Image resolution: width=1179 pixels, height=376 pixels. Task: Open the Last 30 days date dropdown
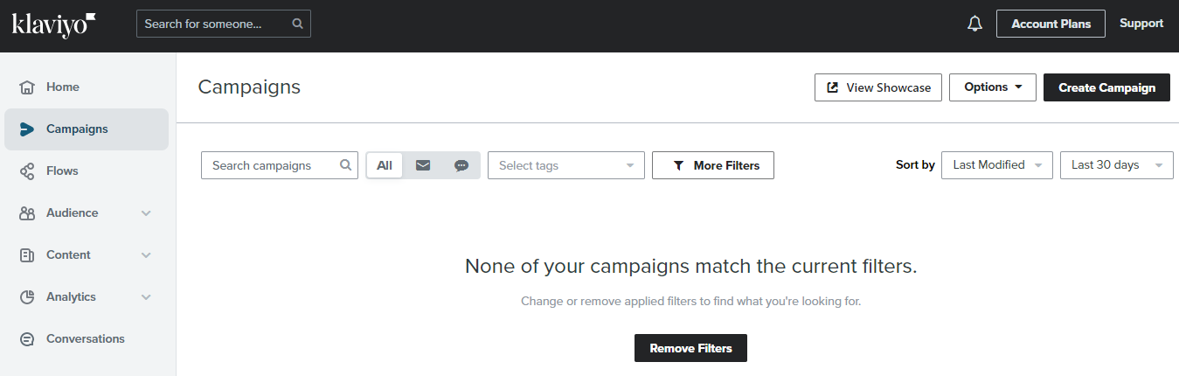(1117, 165)
